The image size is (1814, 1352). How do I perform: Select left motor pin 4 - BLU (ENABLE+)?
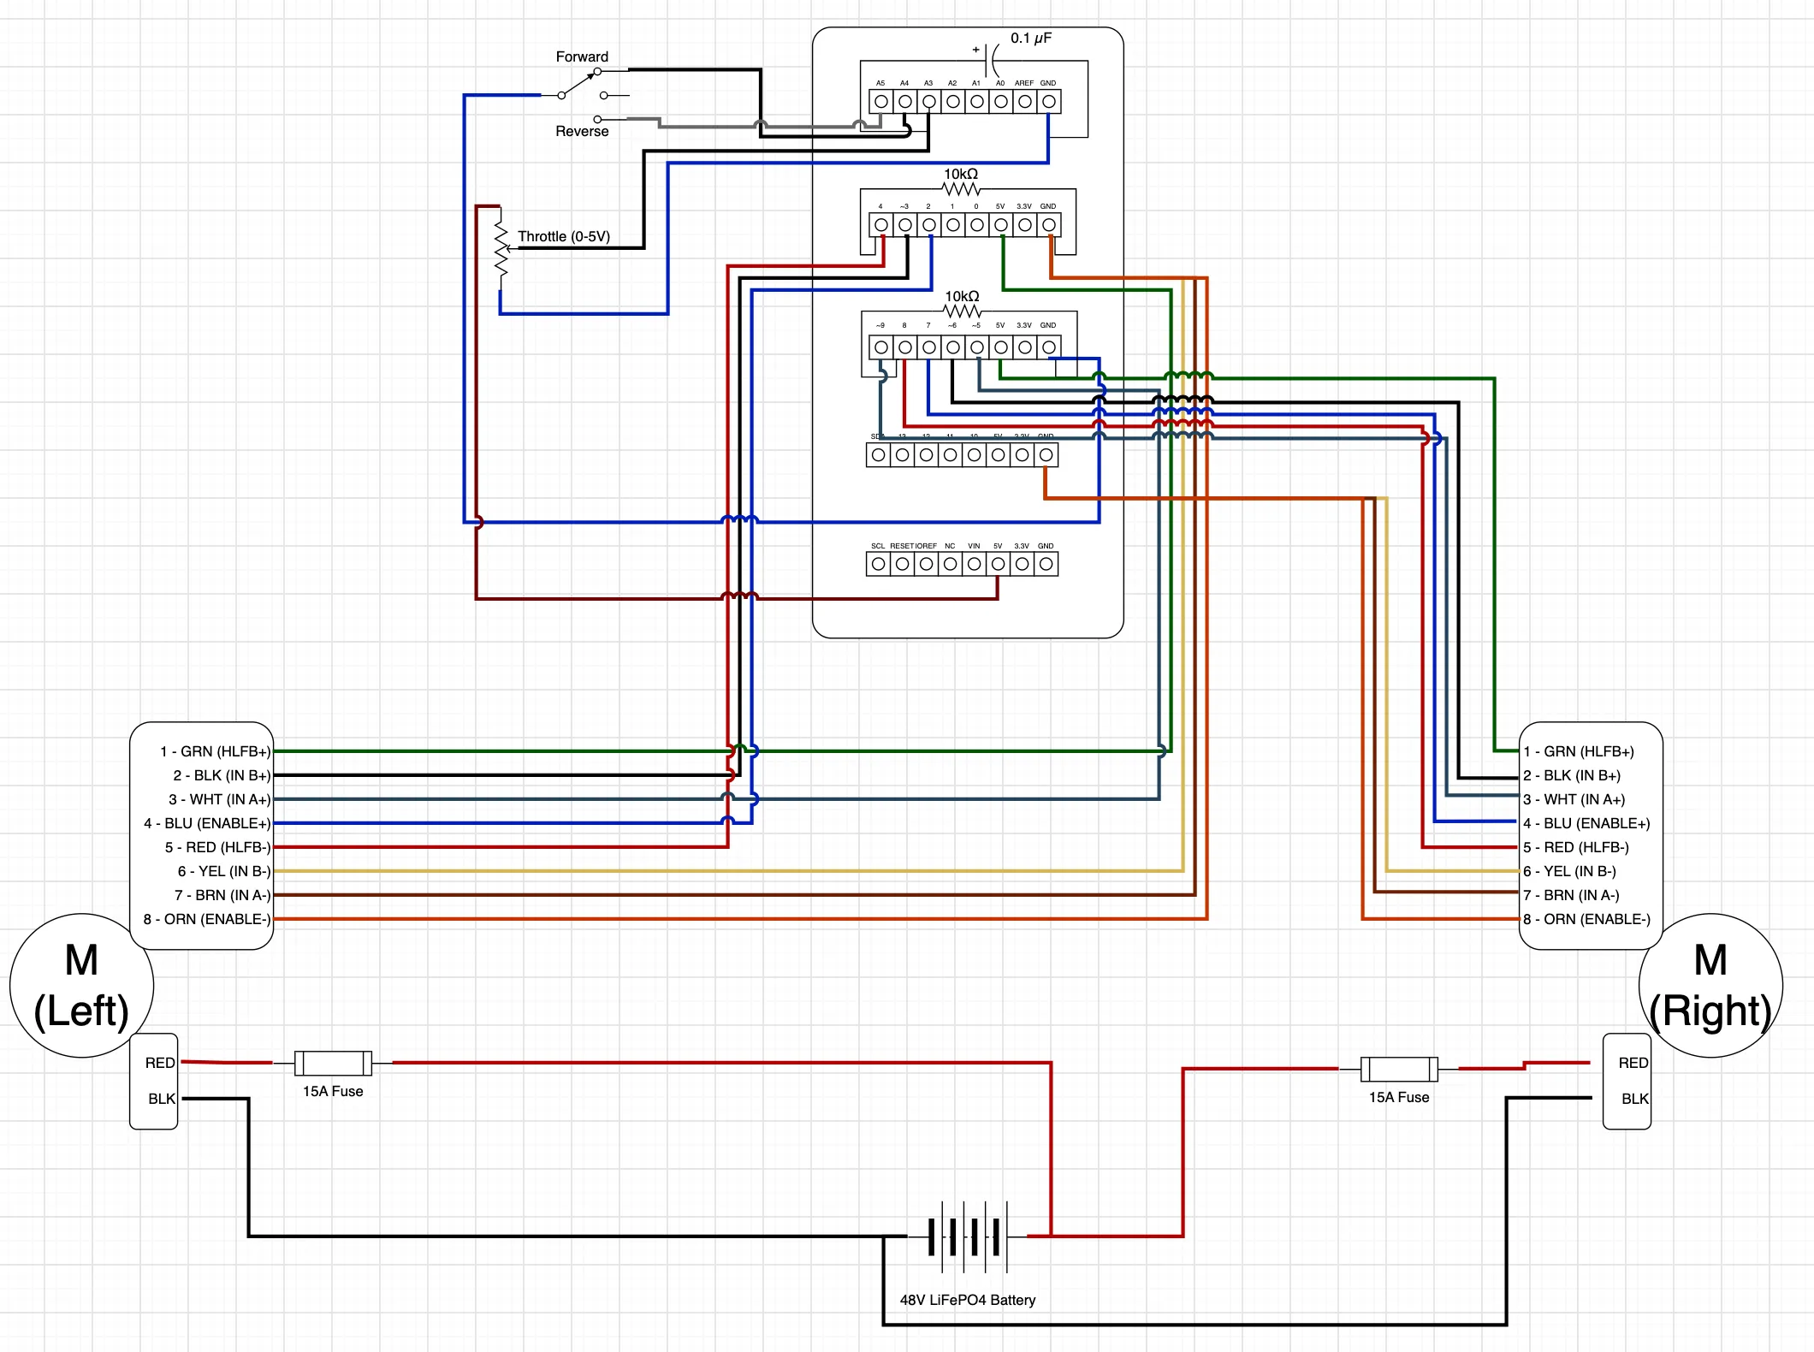click(x=207, y=823)
